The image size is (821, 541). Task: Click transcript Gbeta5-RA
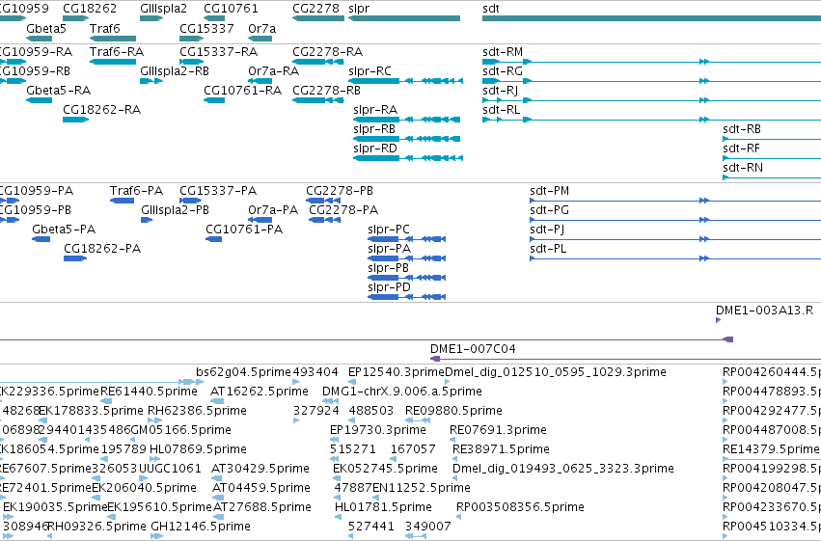[58, 91]
